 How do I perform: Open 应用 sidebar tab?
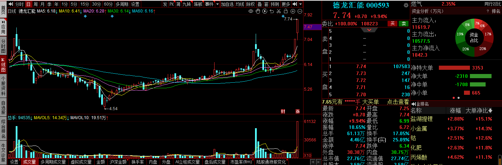(3, 27)
